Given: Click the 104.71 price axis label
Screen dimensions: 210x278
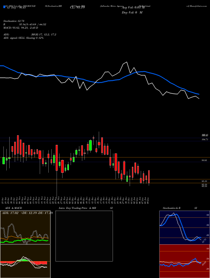Looking at the screenshot, I should click(x=205, y=140).
